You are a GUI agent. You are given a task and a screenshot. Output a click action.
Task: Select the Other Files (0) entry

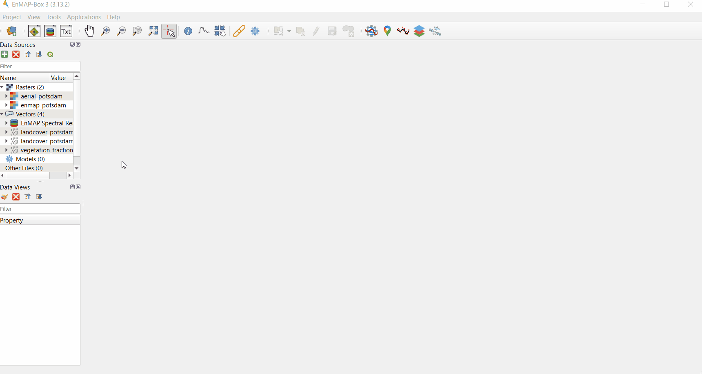coord(24,168)
